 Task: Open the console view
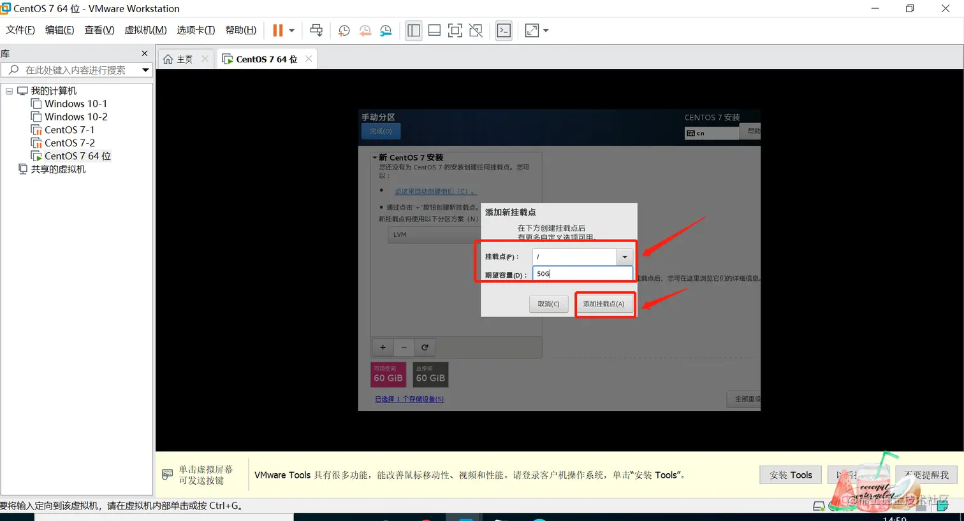[x=504, y=30]
